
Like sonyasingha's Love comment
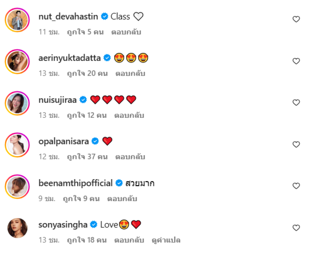pos(296,228)
